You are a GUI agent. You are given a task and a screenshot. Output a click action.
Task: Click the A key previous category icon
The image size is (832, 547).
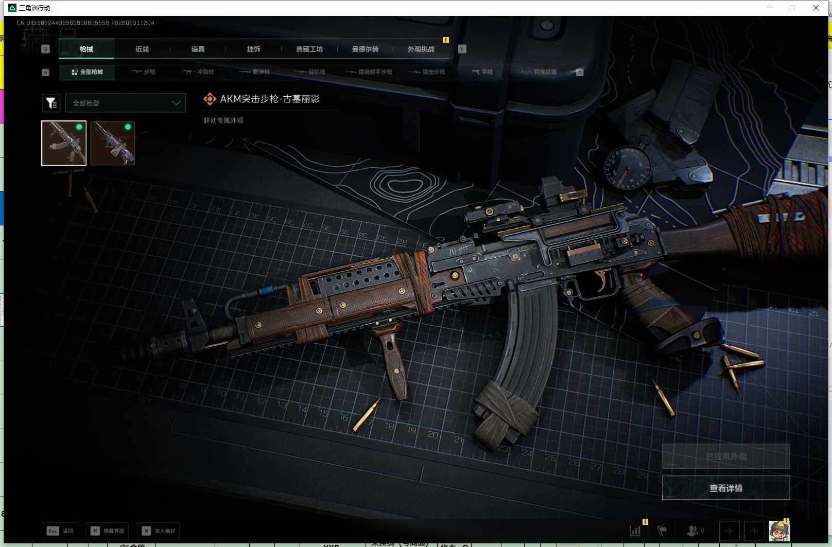[x=45, y=72]
